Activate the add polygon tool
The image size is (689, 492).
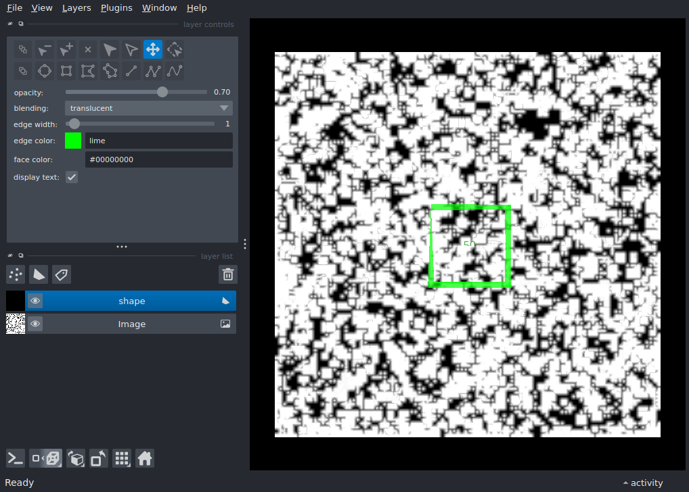(x=88, y=71)
